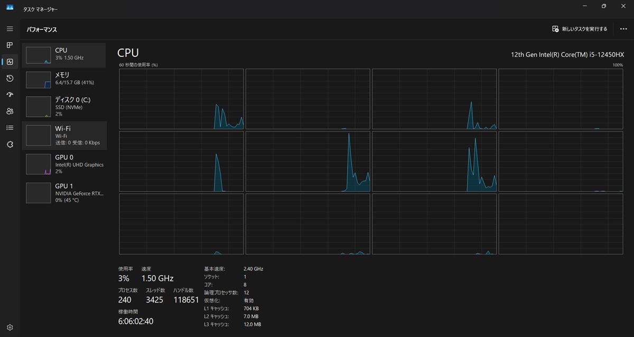
Task: Click the パフォーマンス page heading
Action: 42,30
